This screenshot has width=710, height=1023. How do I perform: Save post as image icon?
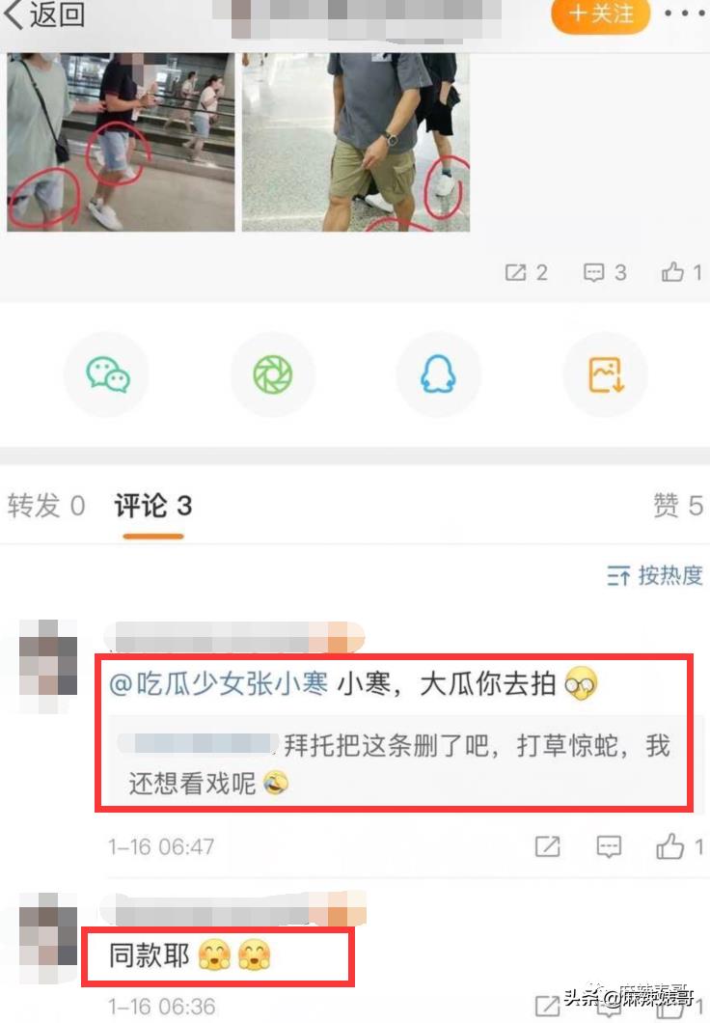(606, 374)
